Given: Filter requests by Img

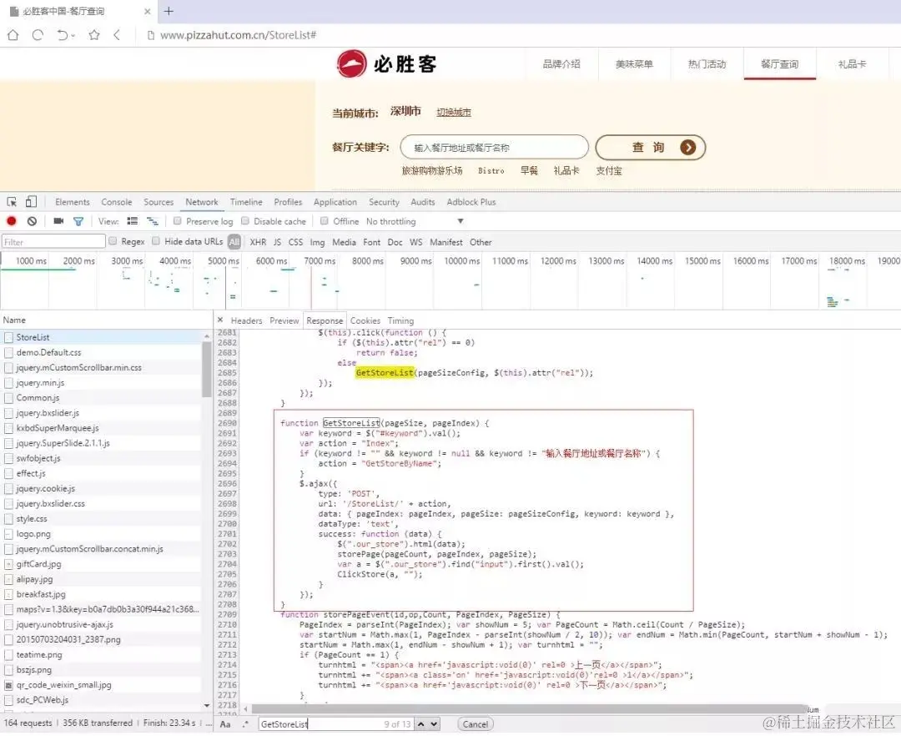Looking at the screenshot, I should tap(317, 242).
